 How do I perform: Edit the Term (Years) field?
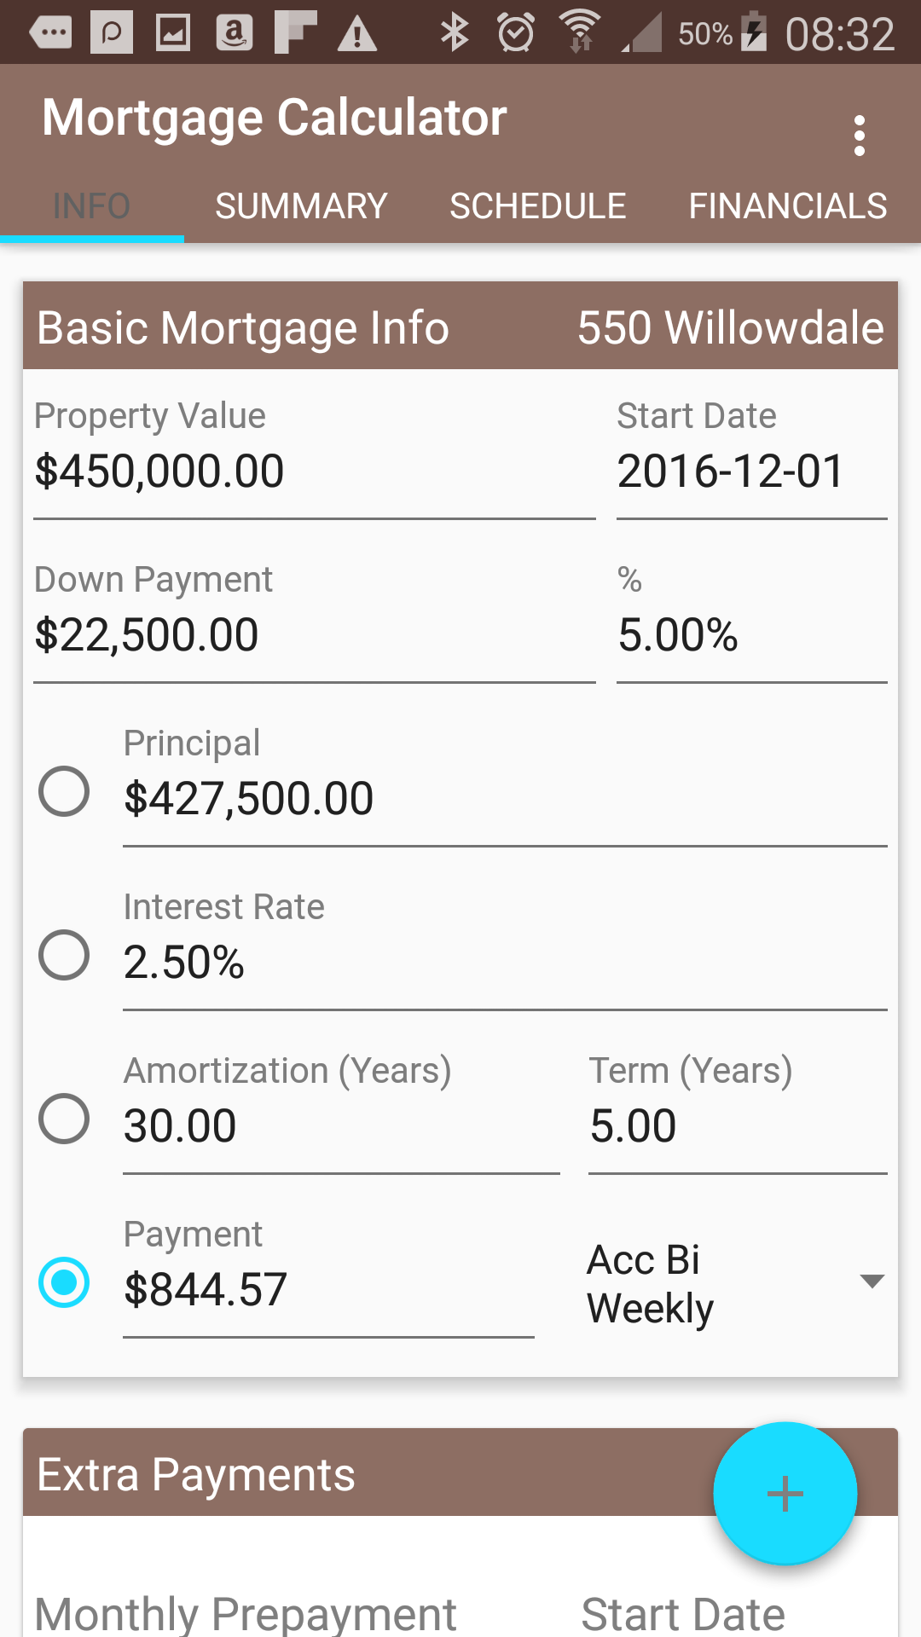point(737,1126)
